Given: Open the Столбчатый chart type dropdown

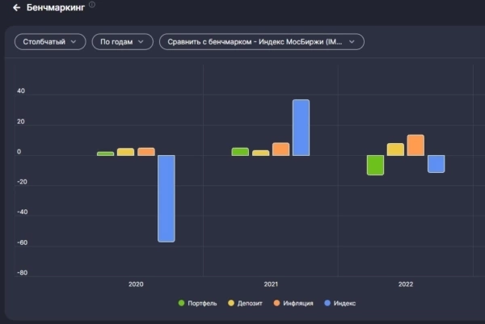Looking at the screenshot, I should tap(50, 41).
